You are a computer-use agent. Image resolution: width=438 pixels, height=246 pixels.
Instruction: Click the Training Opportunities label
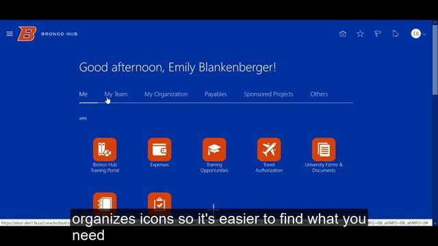[214, 167]
